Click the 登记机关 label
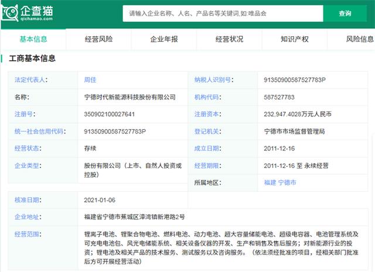 (x=207, y=132)
